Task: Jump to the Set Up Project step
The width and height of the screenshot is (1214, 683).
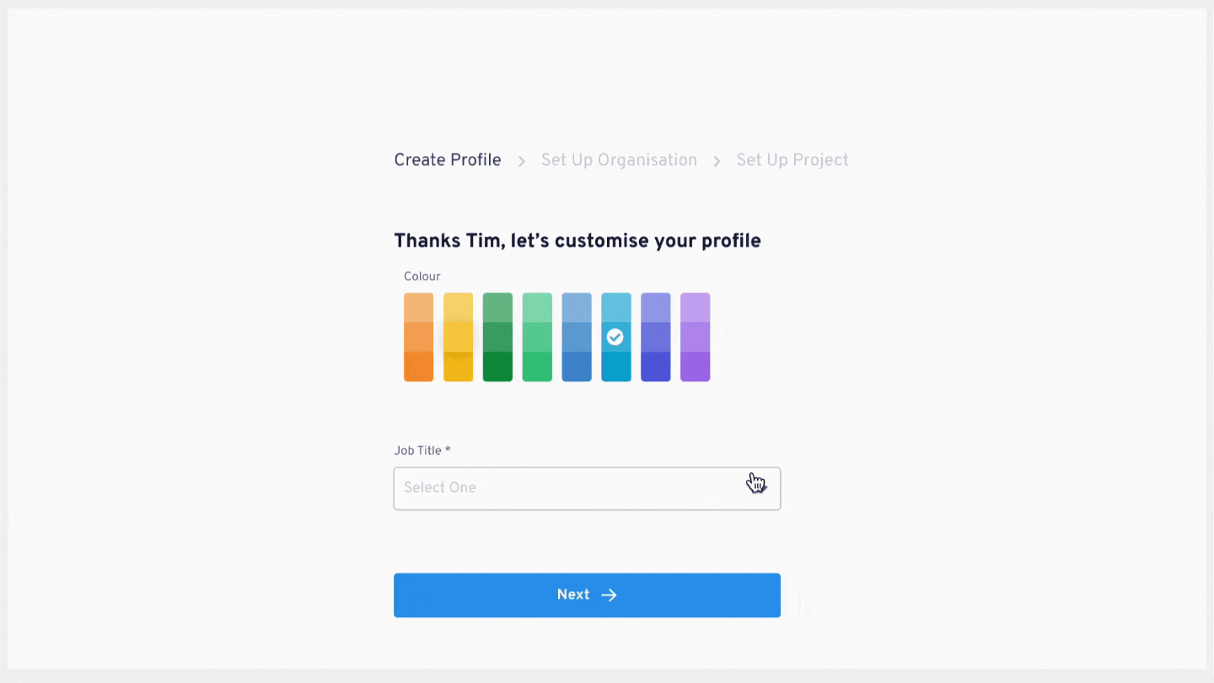Action: tap(792, 160)
